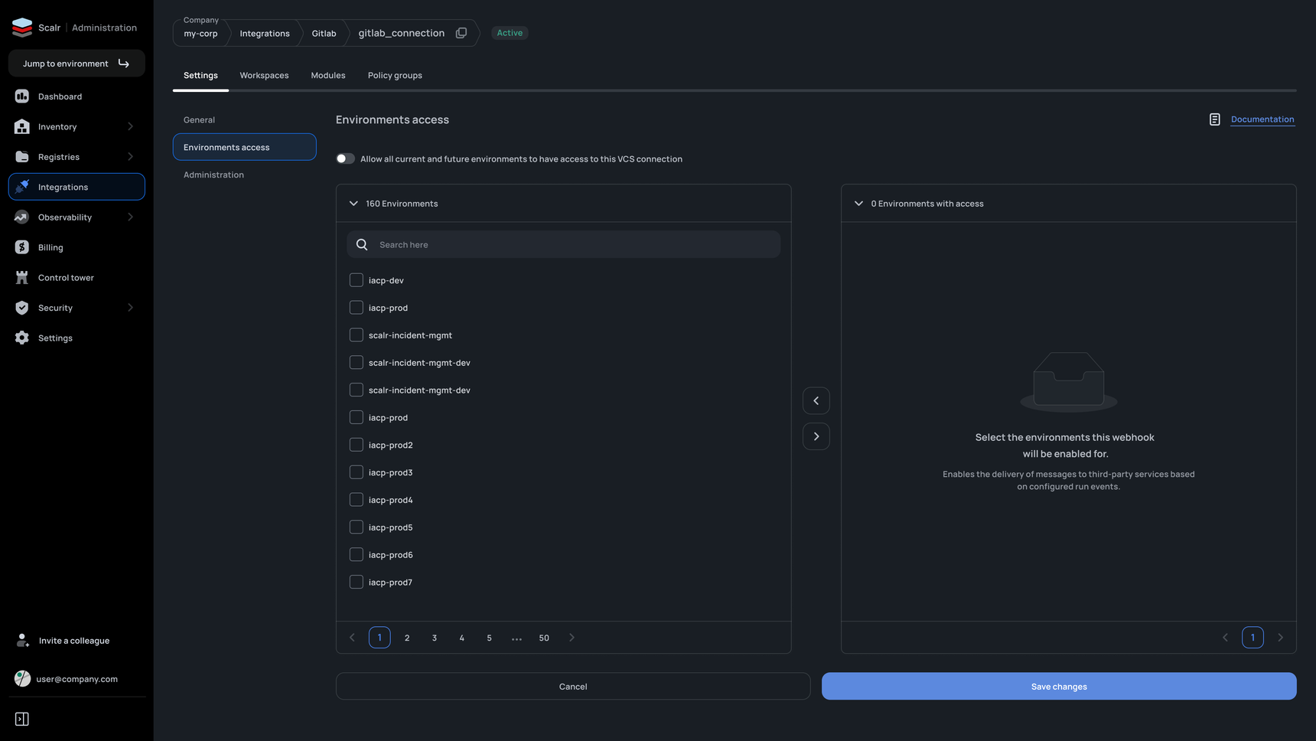The width and height of the screenshot is (1316, 741).
Task: Expand the Security submenu chevron
Action: click(130, 308)
